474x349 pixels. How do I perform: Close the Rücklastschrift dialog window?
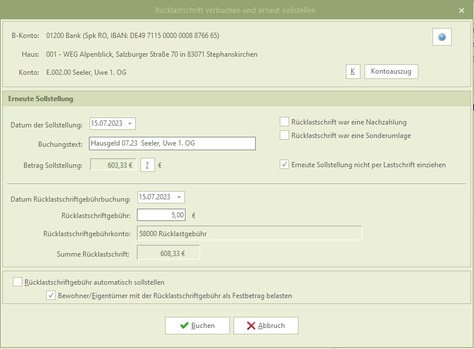(x=462, y=11)
